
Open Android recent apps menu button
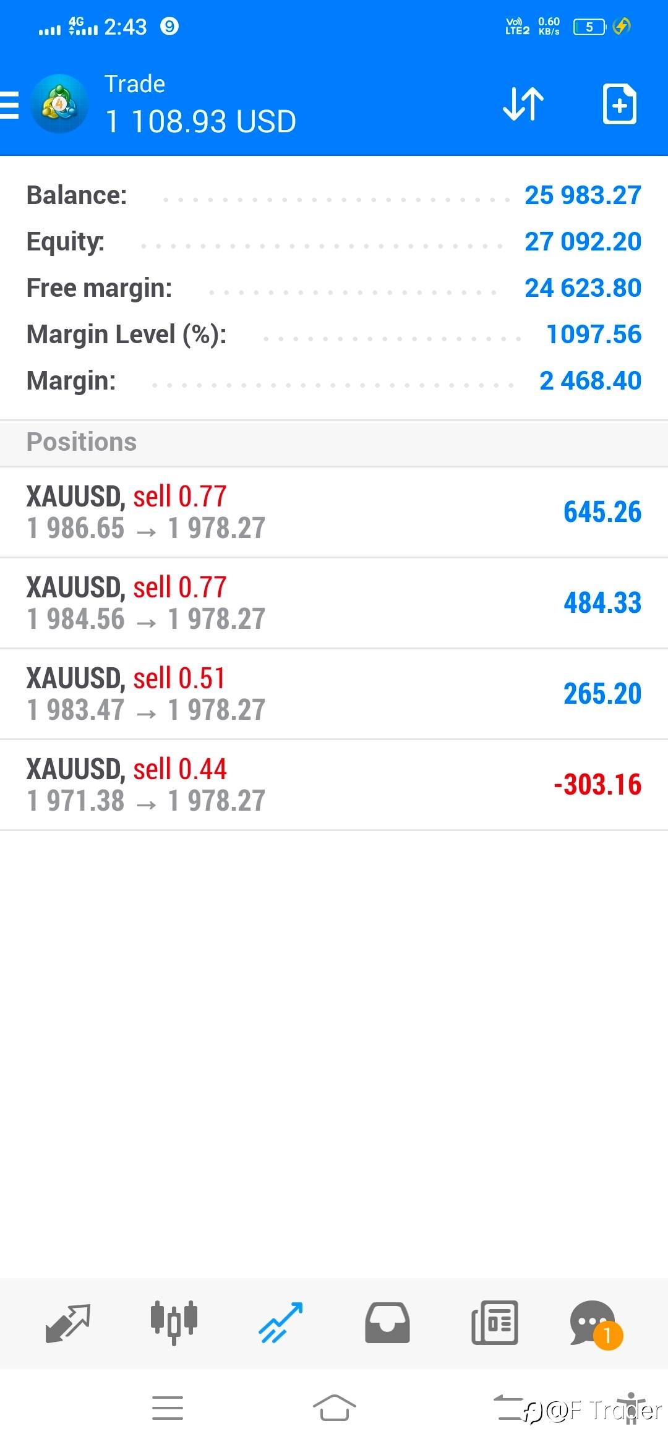tap(168, 1408)
